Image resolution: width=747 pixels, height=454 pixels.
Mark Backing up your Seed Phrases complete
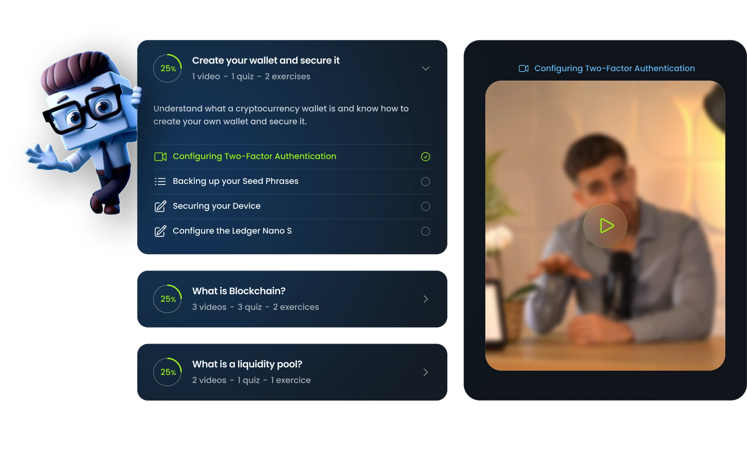pyautogui.click(x=425, y=182)
